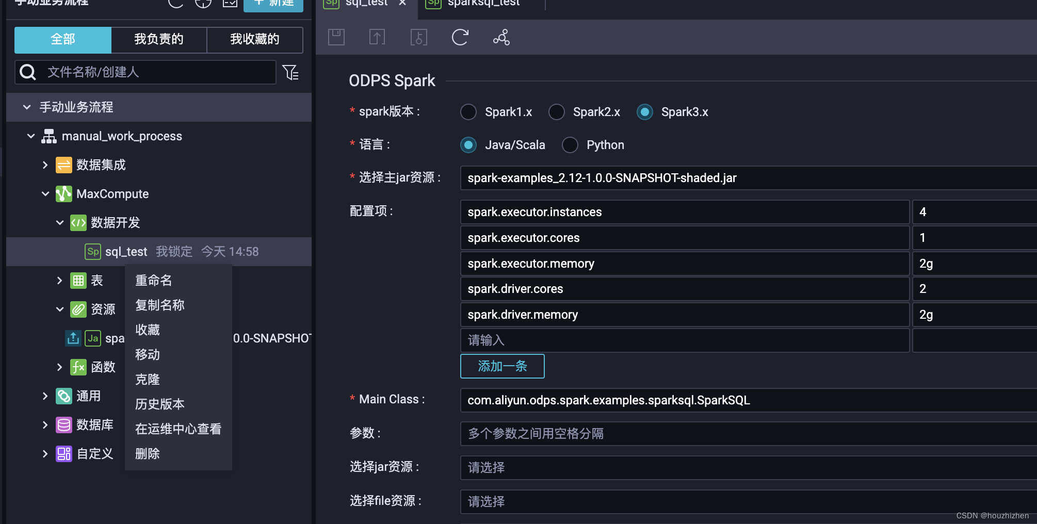Expand the 自定义 node
1037x524 pixels.
[x=45, y=454]
